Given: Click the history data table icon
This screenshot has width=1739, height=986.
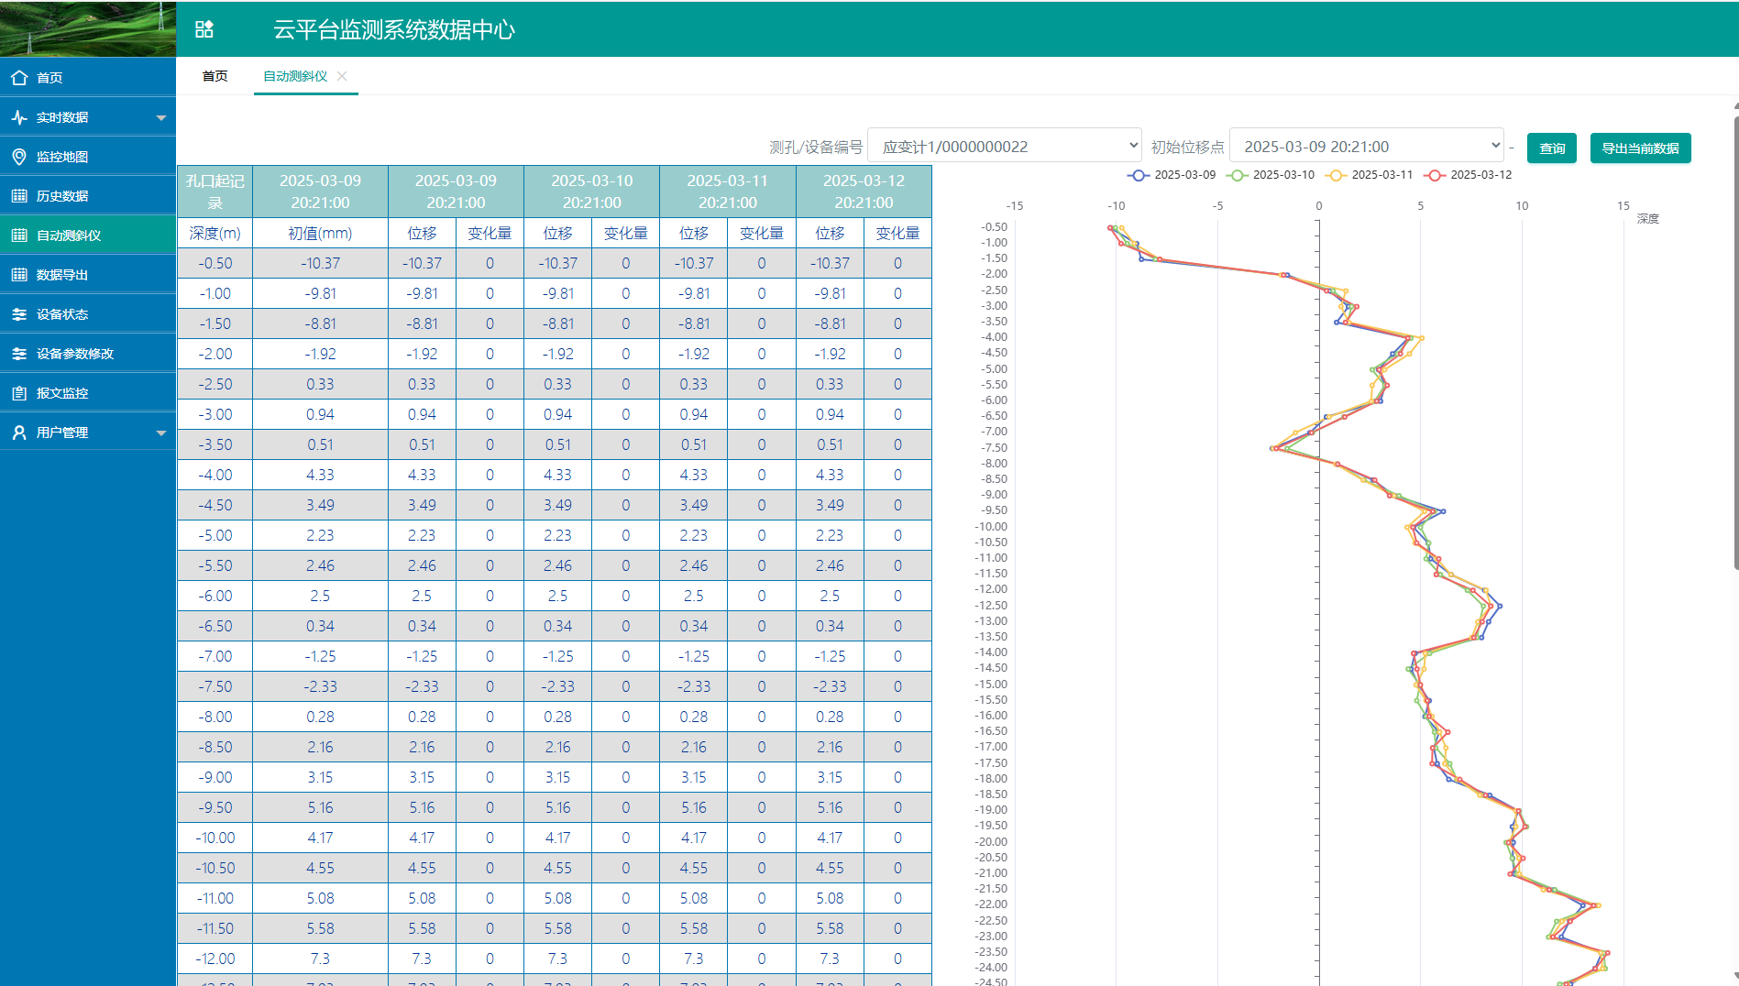Looking at the screenshot, I should click(19, 196).
